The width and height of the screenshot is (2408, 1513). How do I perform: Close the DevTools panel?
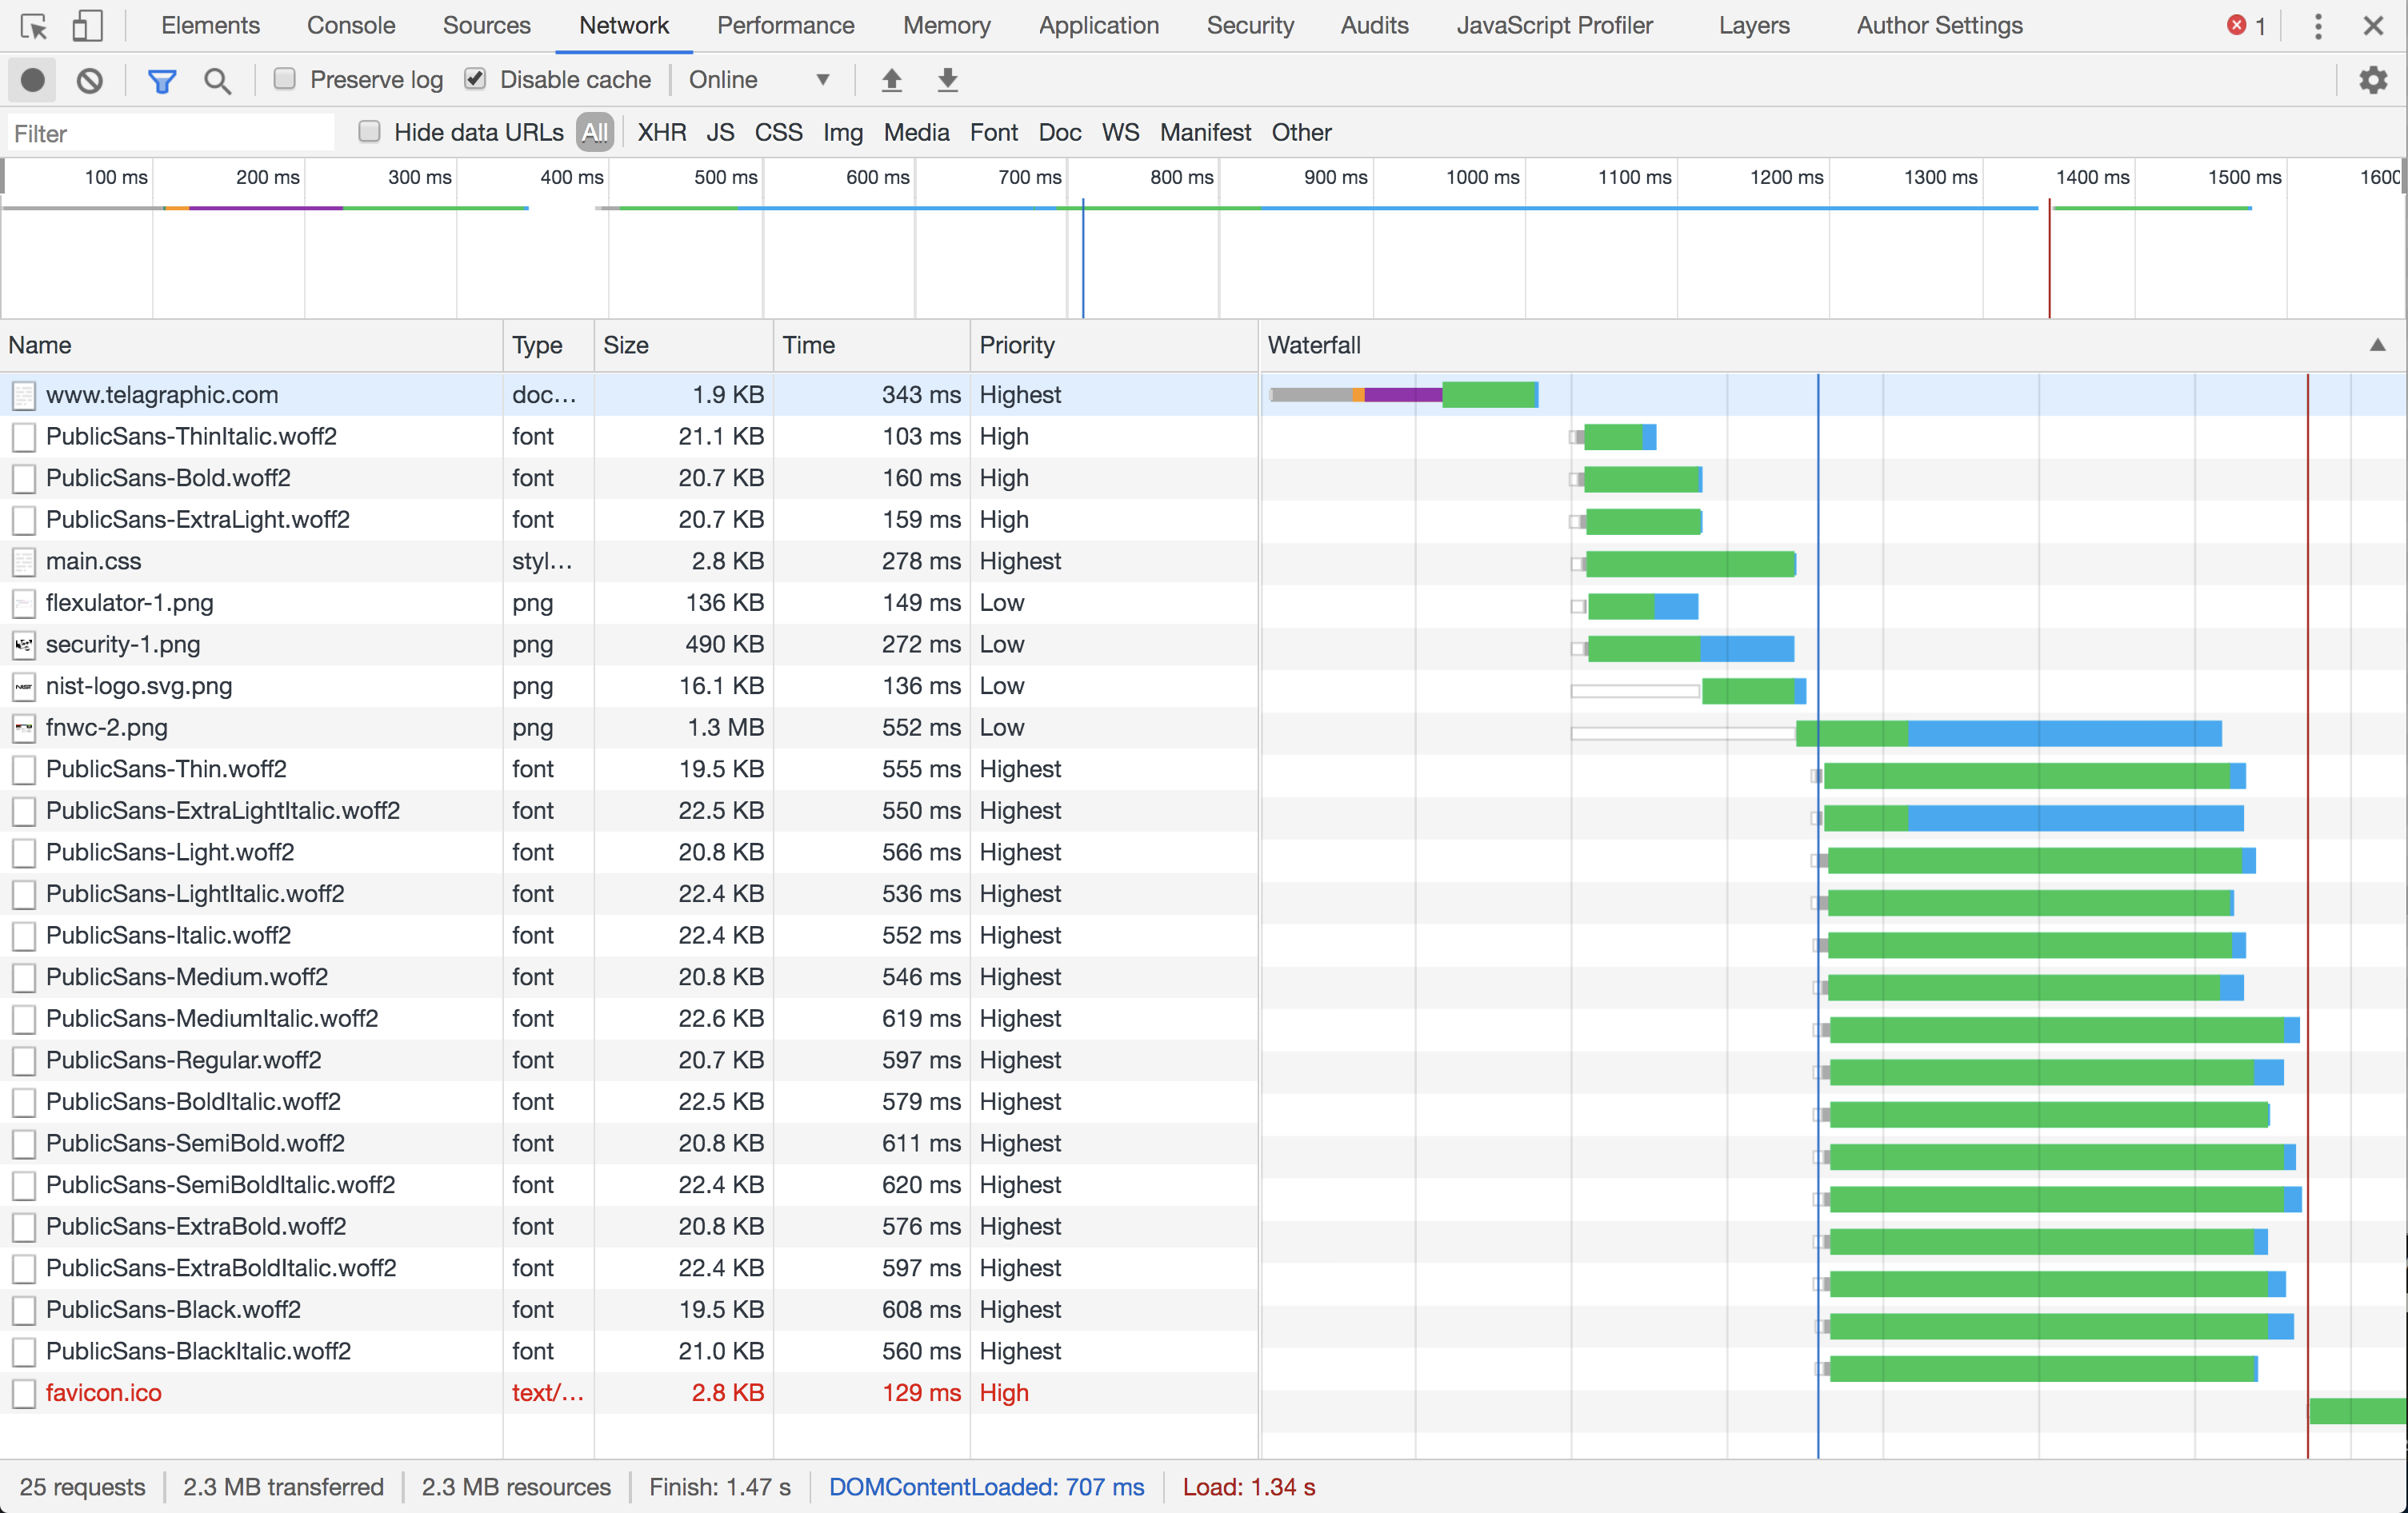point(2373,26)
